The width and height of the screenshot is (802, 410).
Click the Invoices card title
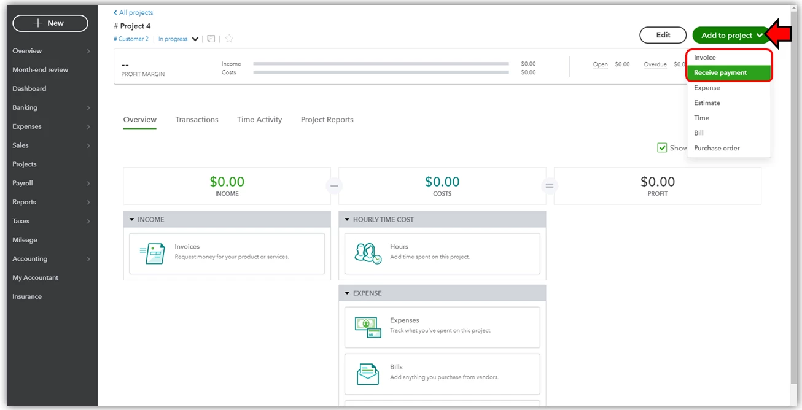click(187, 247)
